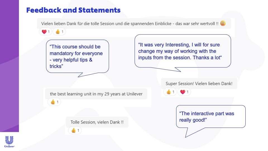The width and height of the screenshot is (268, 151).
Task: Like the 'Super Session!' message with thumbs-up
Action: tap(170, 92)
